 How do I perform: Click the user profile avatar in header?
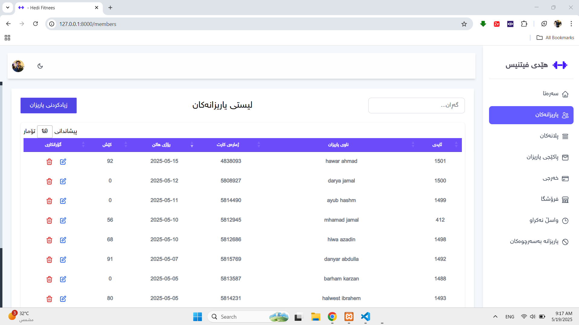18,66
